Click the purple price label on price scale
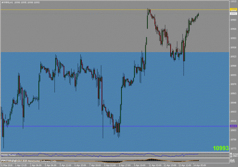Image resolution: width=238 pixels, height=167 pixels. tap(233, 126)
